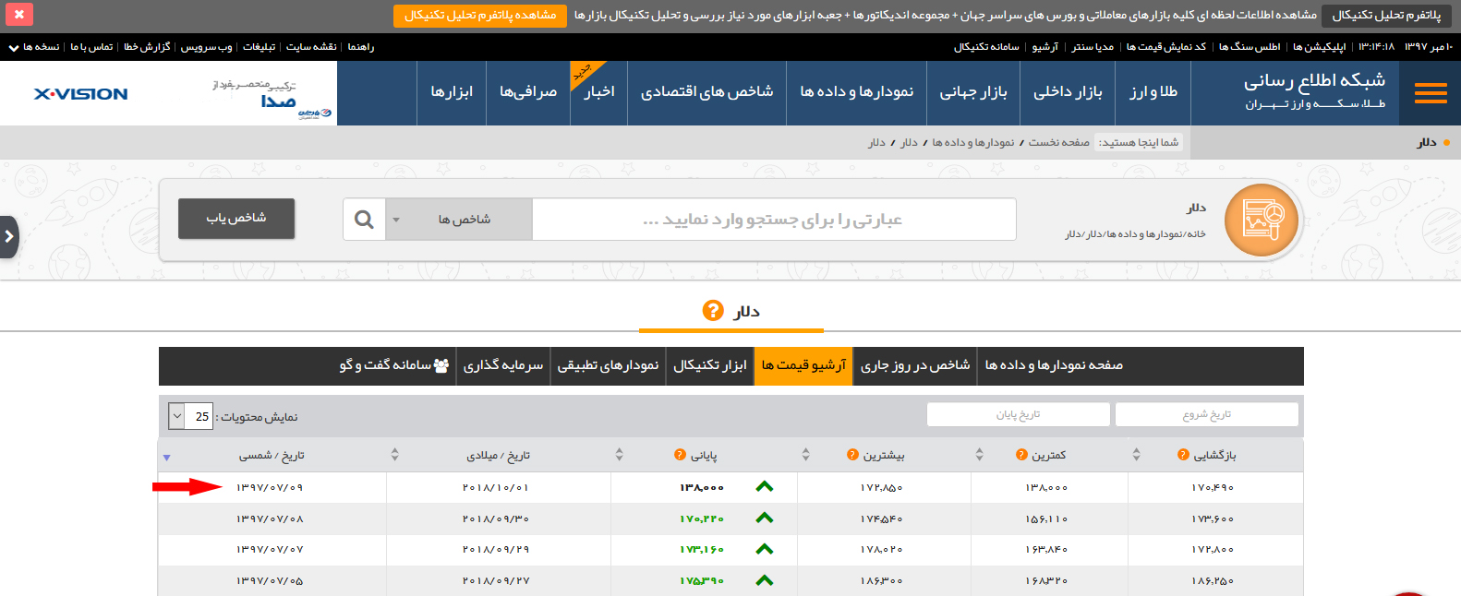Screen dimensions: 1461x596
Task: Switch to سرمایه گذاری tab
Action: [503, 366]
